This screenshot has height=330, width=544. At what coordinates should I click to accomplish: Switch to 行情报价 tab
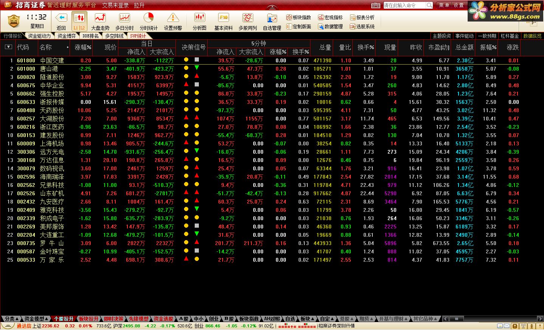(13, 36)
